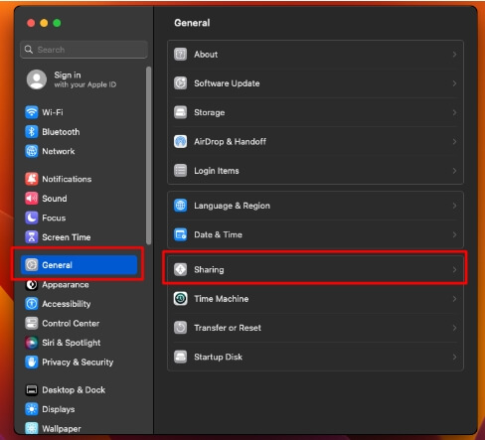Click the Apple ID avatar icon

(37, 79)
